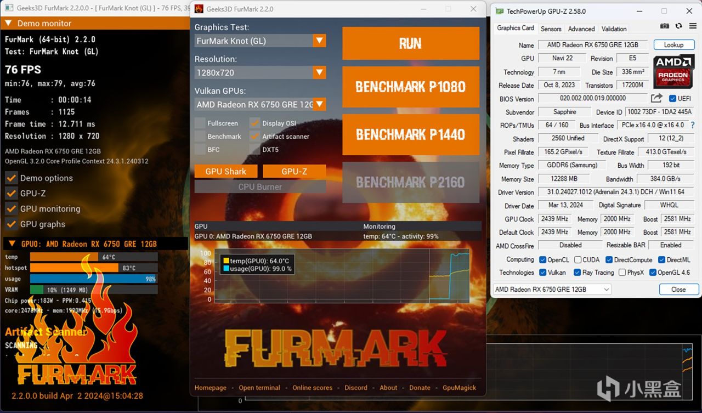Open the Vulkan GPUs dropdown
Image resolution: width=702 pixels, height=413 pixels.
pos(319,104)
